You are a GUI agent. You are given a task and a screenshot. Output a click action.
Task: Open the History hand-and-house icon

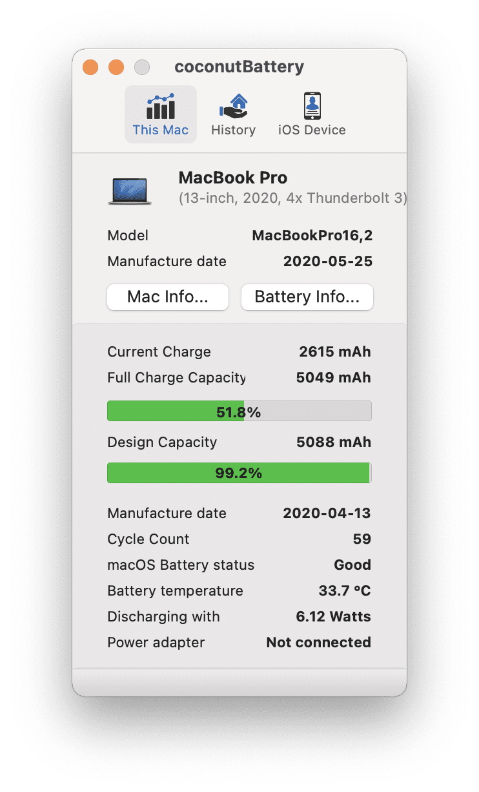(x=233, y=106)
